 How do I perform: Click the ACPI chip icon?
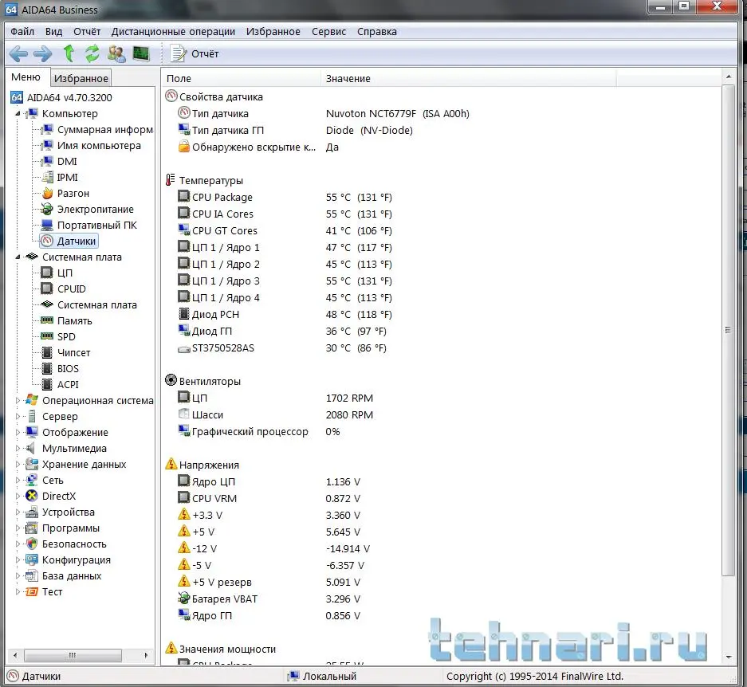click(47, 384)
